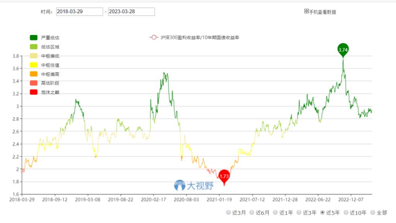The width and height of the screenshot is (396, 223).
Task: Click the 3.74 peak marker pin
Action: 343,50
